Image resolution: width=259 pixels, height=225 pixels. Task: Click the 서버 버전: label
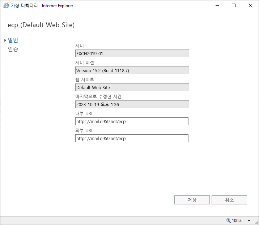[x=85, y=62]
